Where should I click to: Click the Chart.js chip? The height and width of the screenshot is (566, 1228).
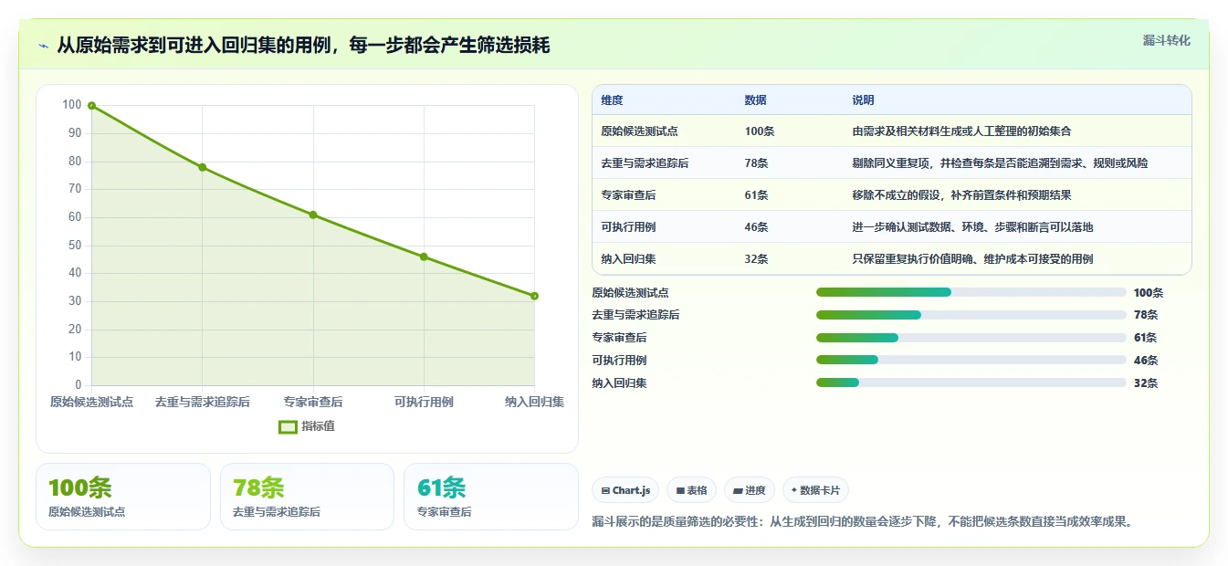pos(625,490)
